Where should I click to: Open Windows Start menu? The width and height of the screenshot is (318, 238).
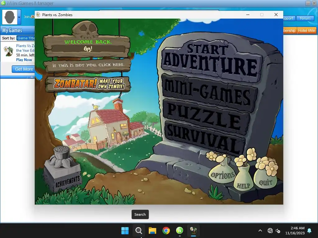[x=125, y=231]
